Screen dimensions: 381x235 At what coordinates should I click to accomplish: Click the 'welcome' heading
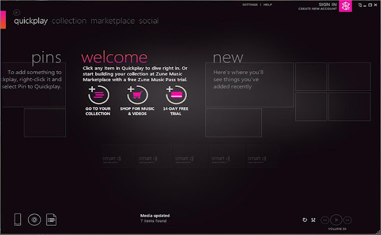[114, 58]
